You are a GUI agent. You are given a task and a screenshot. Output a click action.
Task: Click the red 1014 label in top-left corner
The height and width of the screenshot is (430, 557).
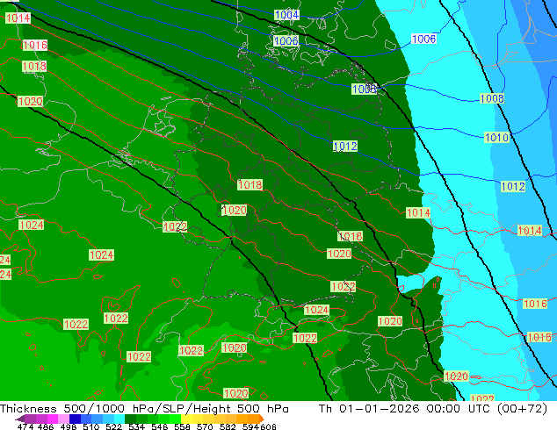tap(18, 18)
